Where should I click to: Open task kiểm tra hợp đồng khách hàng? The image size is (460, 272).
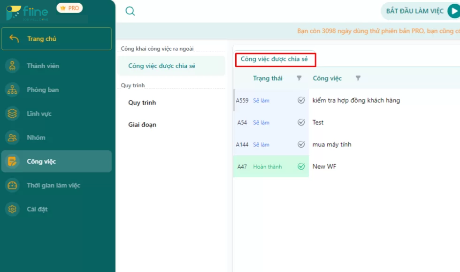(356, 100)
